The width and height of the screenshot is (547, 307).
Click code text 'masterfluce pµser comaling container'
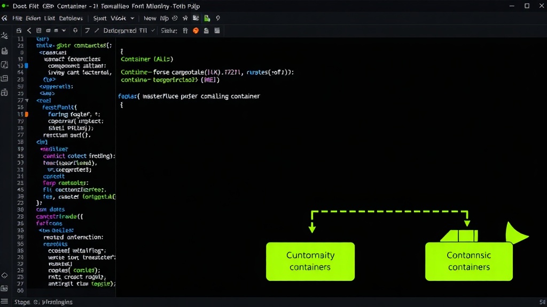pyautogui.click(x=201, y=96)
